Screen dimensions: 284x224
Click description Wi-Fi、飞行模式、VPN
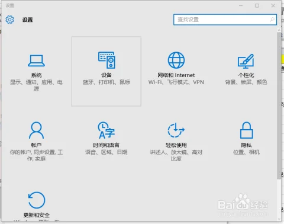point(176,82)
